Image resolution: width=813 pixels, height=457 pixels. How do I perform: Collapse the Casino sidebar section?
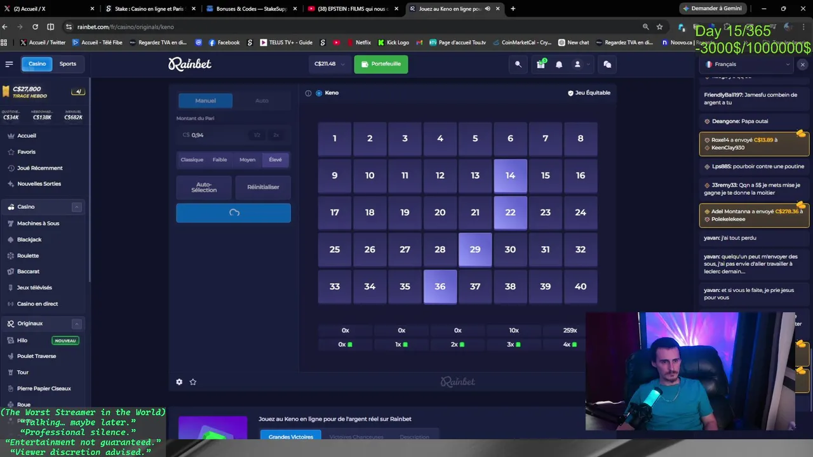point(77,207)
